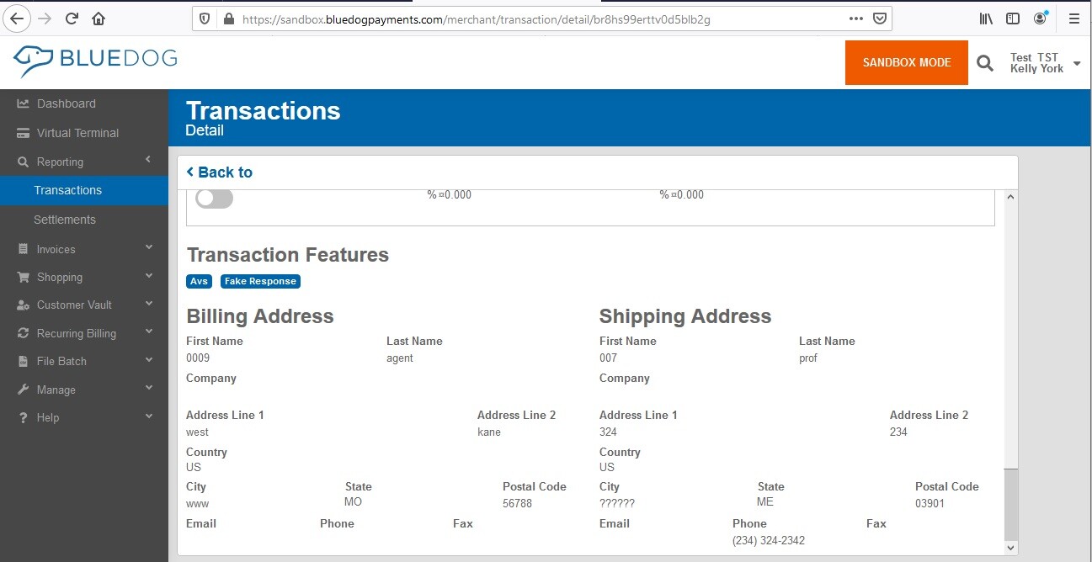Click the Back to link
The width and height of the screenshot is (1092, 562).
pyautogui.click(x=220, y=172)
